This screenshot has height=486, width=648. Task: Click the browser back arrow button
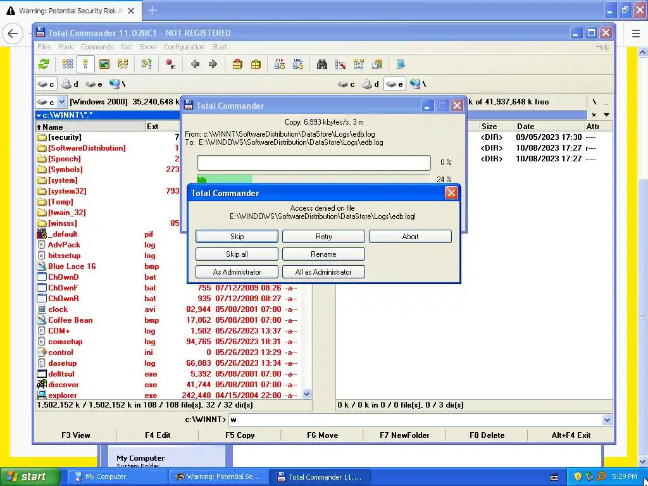pyautogui.click(x=13, y=34)
